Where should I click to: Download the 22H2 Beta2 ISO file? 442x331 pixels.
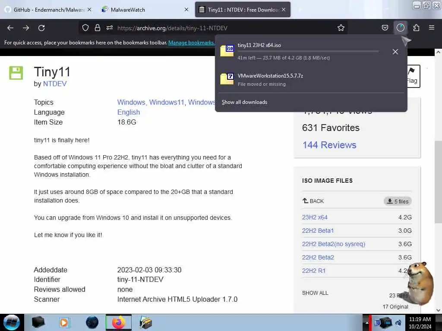pyautogui.click(x=318, y=257)
